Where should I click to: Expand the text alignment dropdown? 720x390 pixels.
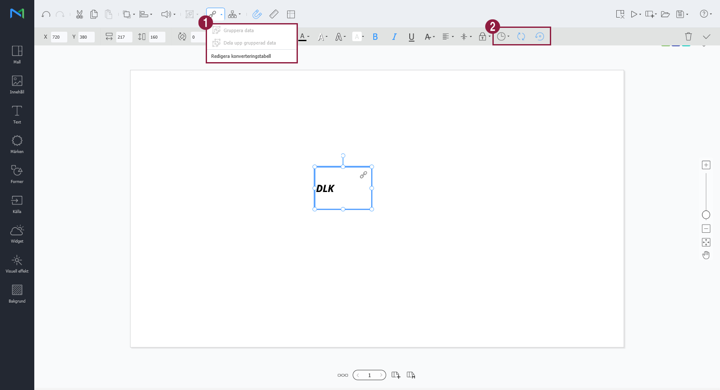pos(448,37)
